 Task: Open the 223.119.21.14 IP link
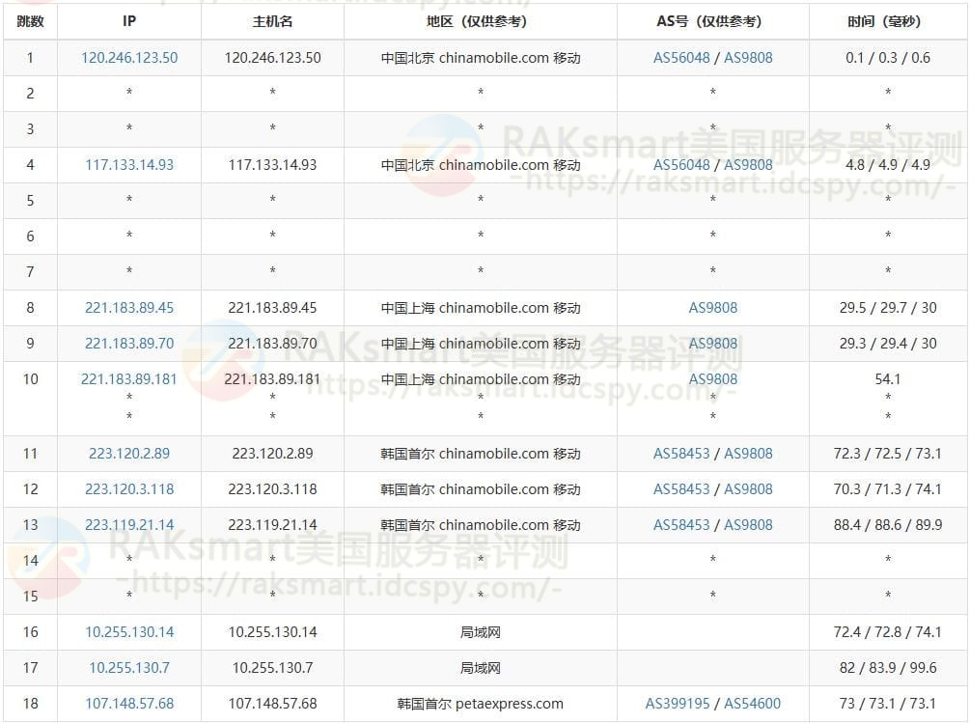pyautogui.click(x=129, y=525)
